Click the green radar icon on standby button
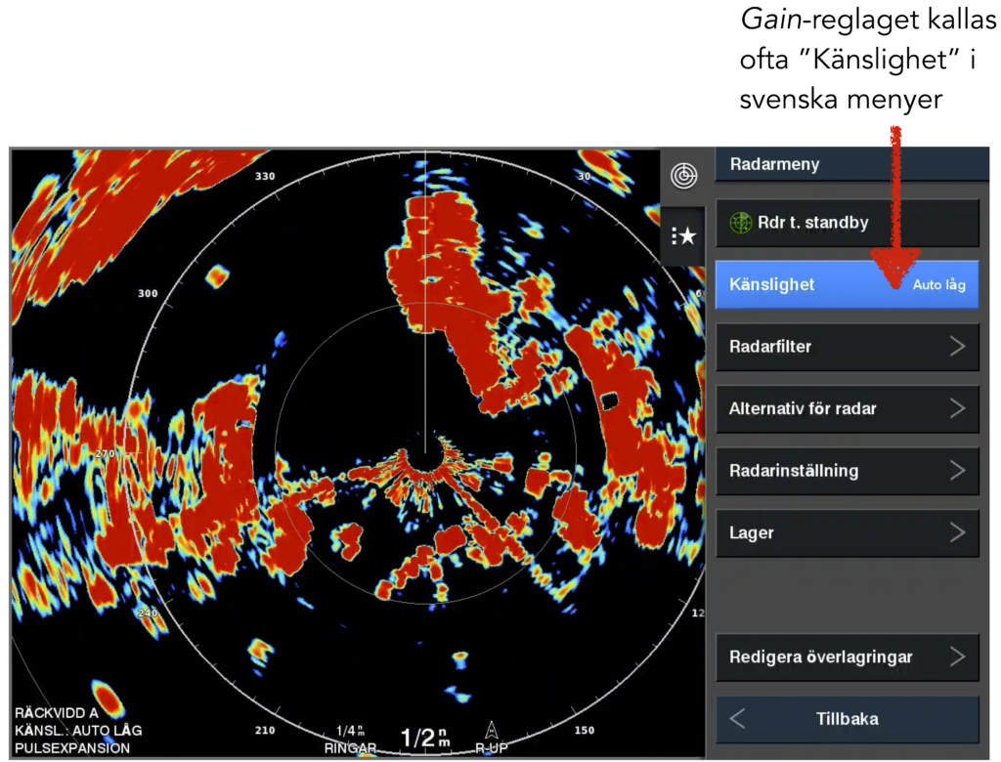1001x762 pixels. coord(740,223)
